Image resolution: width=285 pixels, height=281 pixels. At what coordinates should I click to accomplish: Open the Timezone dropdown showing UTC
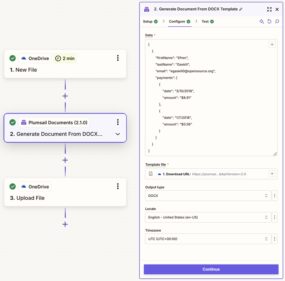(x=208, y=239)
